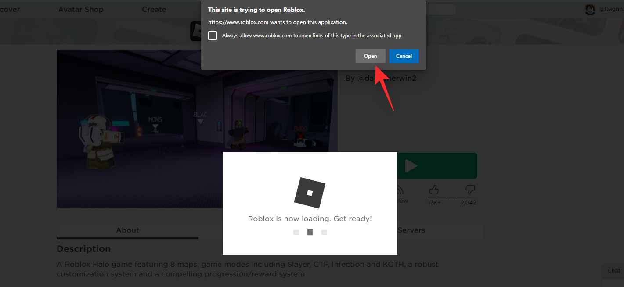Click the 17K+ likes count
The height and width of the screenshot is (287, 624).
[x=435, y=202]
